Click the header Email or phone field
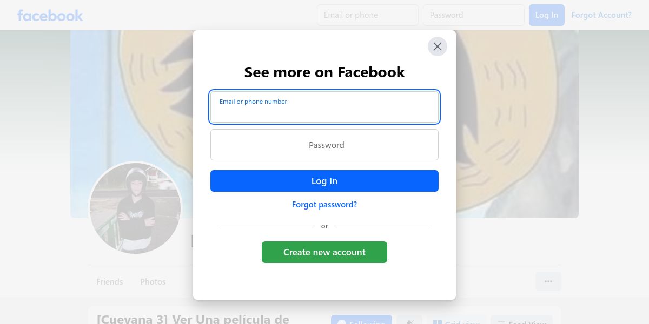 coord(368,15)
